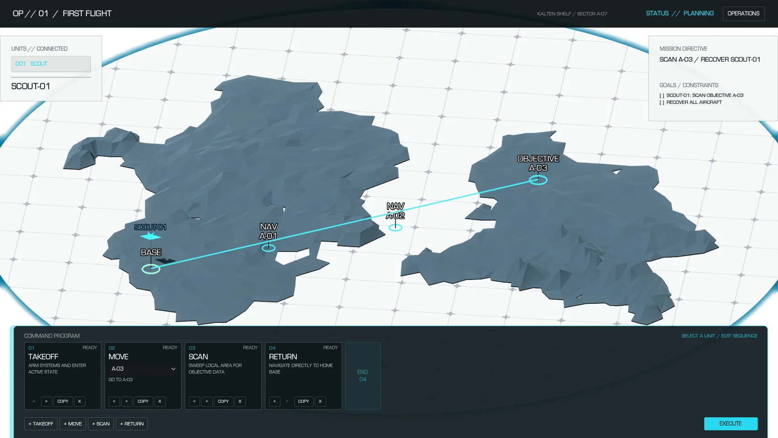Image resolution: width=778 pixels, height=438 pixels.
Task: Move MOVE command left with < arrow
Action: [x=114, y=401]
